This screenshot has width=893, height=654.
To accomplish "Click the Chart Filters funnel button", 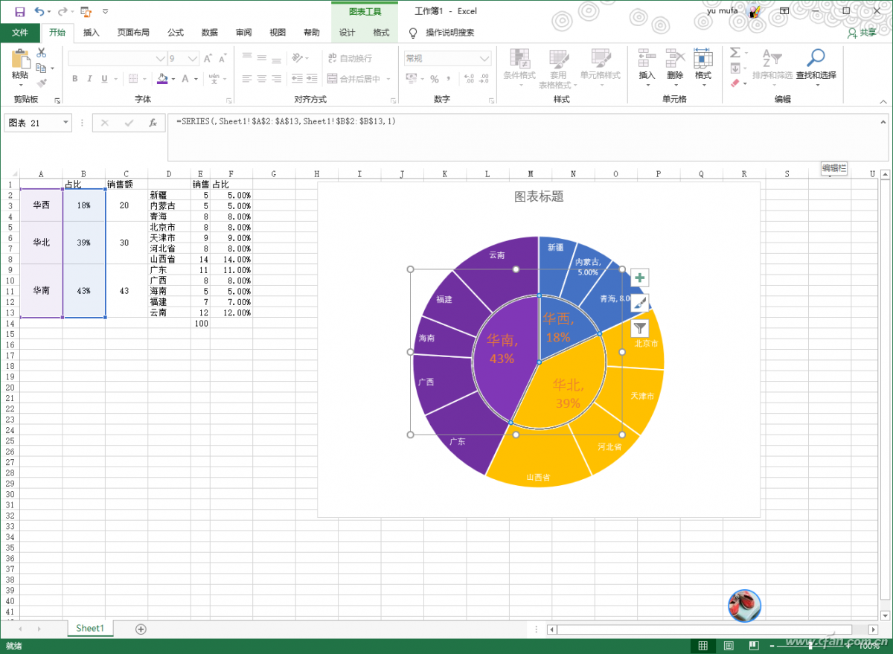I will click(640, 328).
